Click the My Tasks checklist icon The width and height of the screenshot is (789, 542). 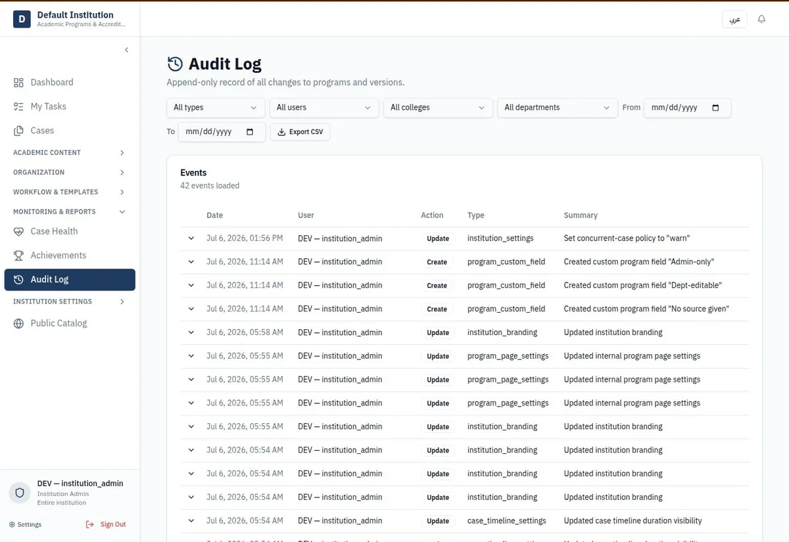pos(18,106)
